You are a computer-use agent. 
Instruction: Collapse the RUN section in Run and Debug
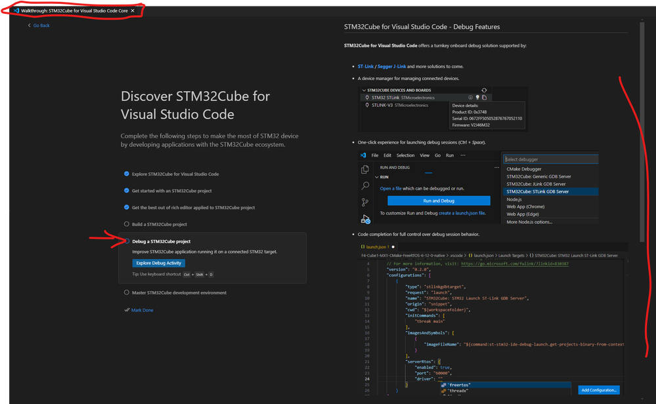(376, 177)
